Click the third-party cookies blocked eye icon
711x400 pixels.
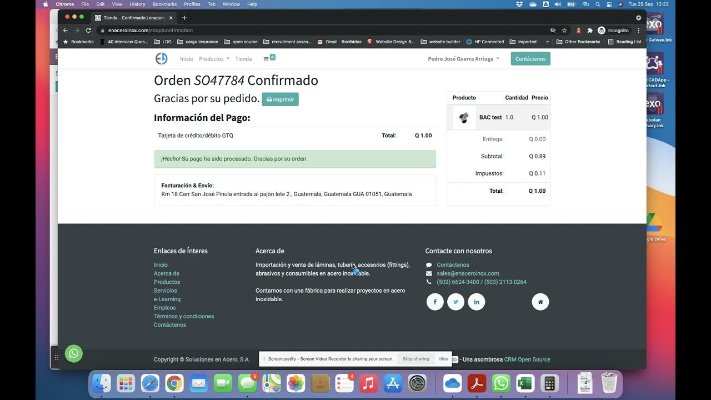click(x=553, y=31)
